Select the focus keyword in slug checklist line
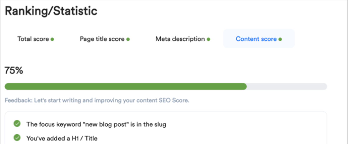348x144 pixels. click(x=96, y=124)
